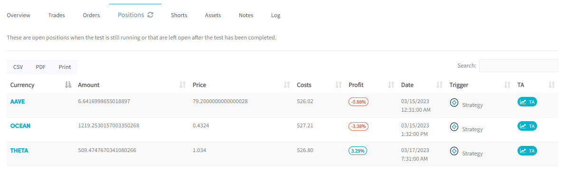Select costs value 526.02
The width and height of the screenshot is (566, 173).
click(305, 102)
